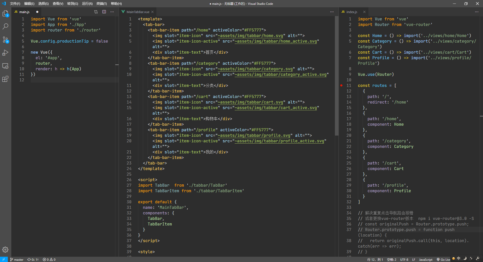The image size is (483, 262).
Task: Click the VS Code logo icon
Action: 4,4
